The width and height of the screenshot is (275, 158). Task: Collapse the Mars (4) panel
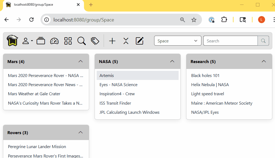[x=81, y=61]
